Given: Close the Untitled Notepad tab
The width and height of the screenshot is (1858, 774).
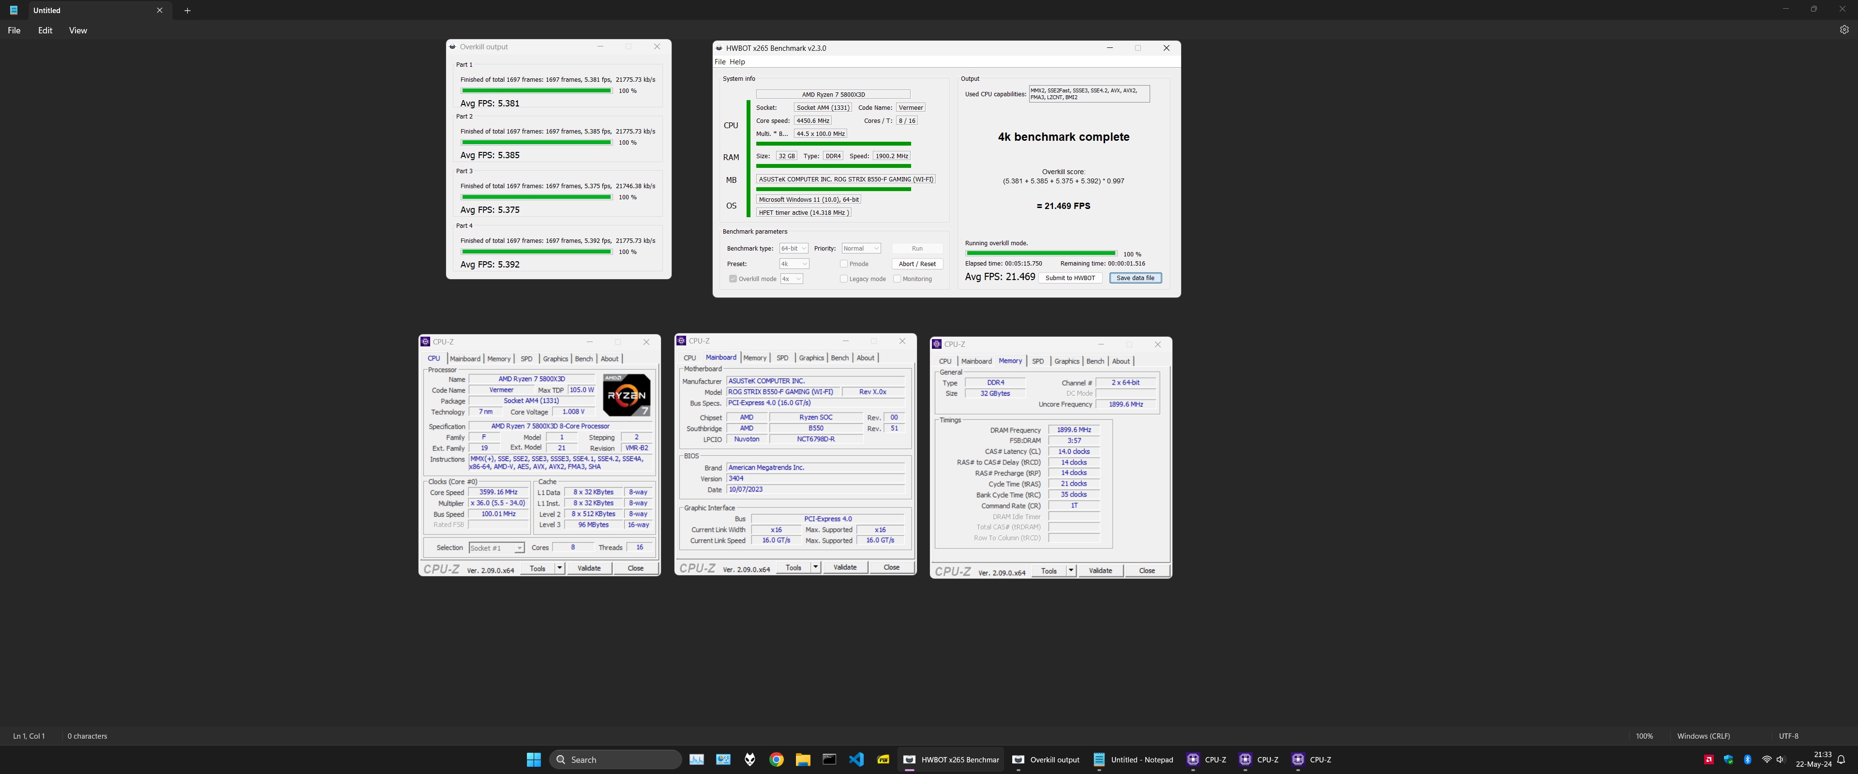Looking at the screenshot, I should pos(159,10).
